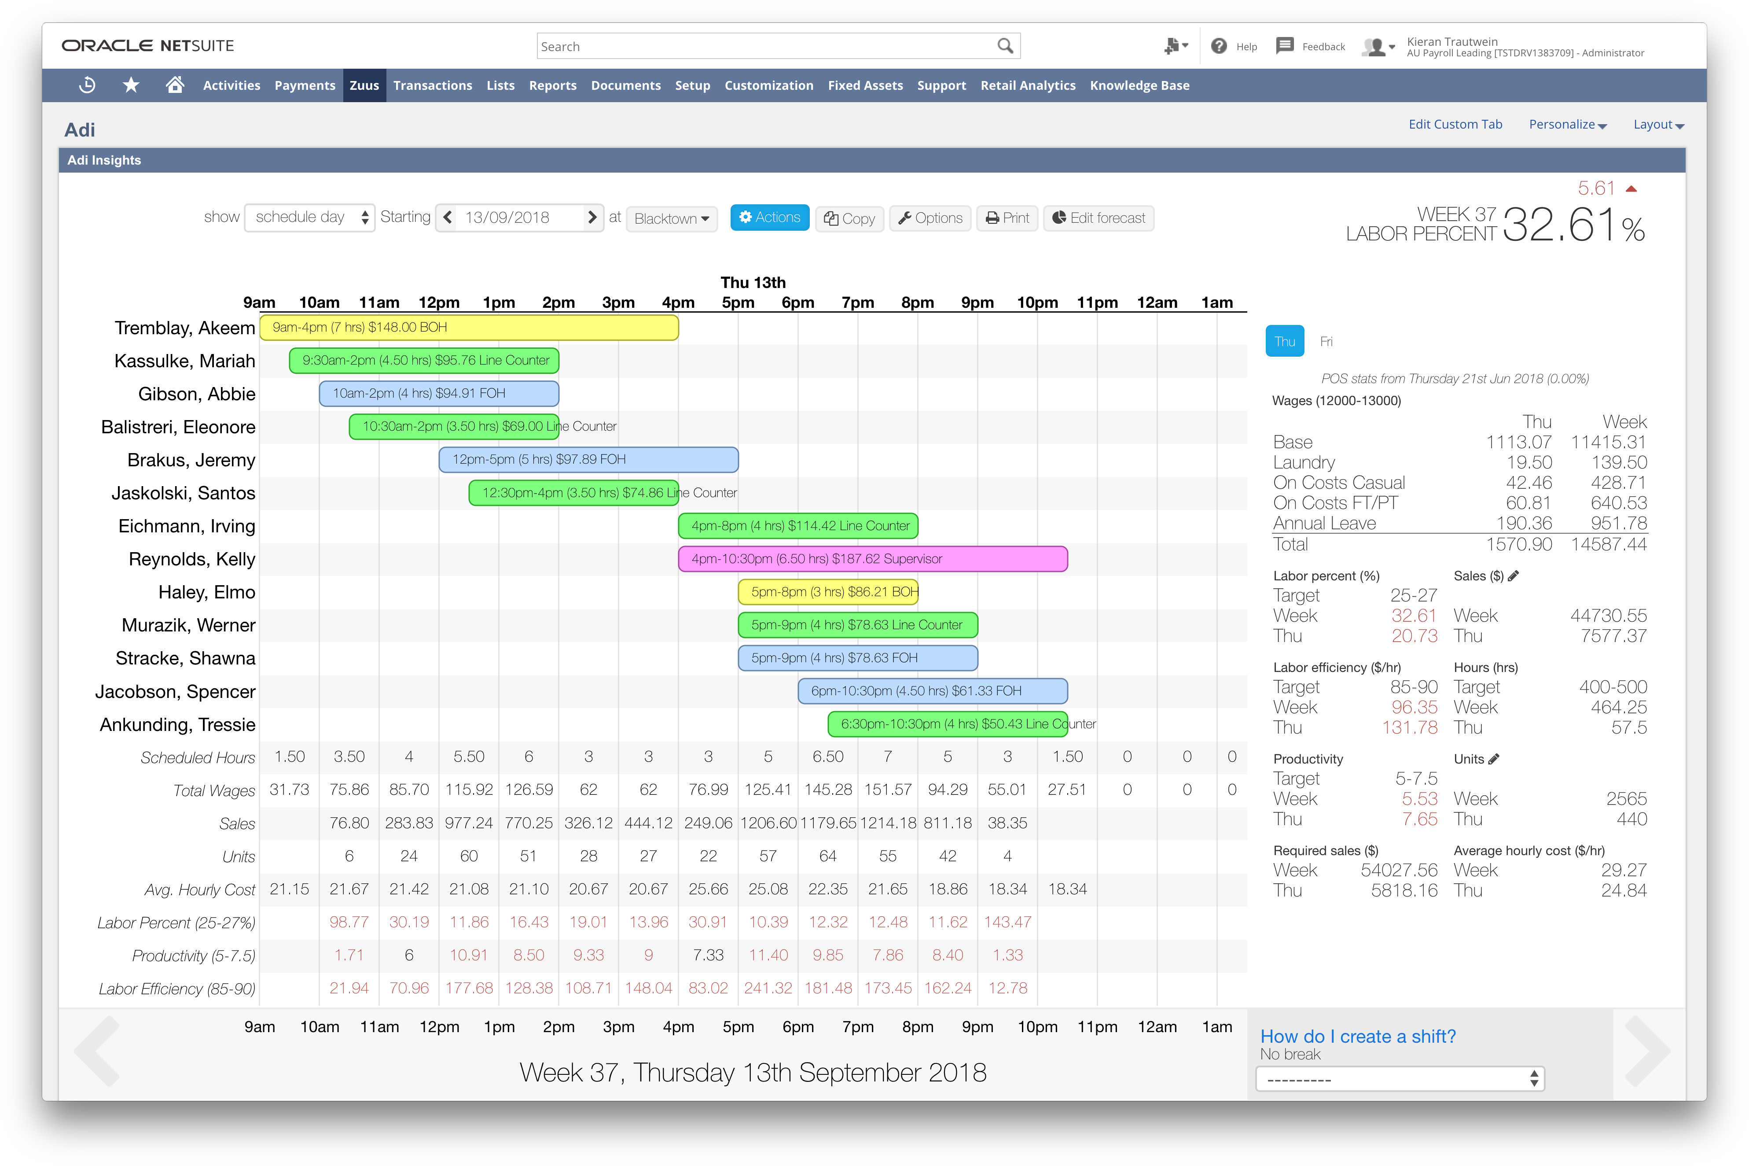Go to the previous date arrow
Image resolution: width=1749 pixels, height=1166 pixels.
pyautogui.click(x=448, y=217)
